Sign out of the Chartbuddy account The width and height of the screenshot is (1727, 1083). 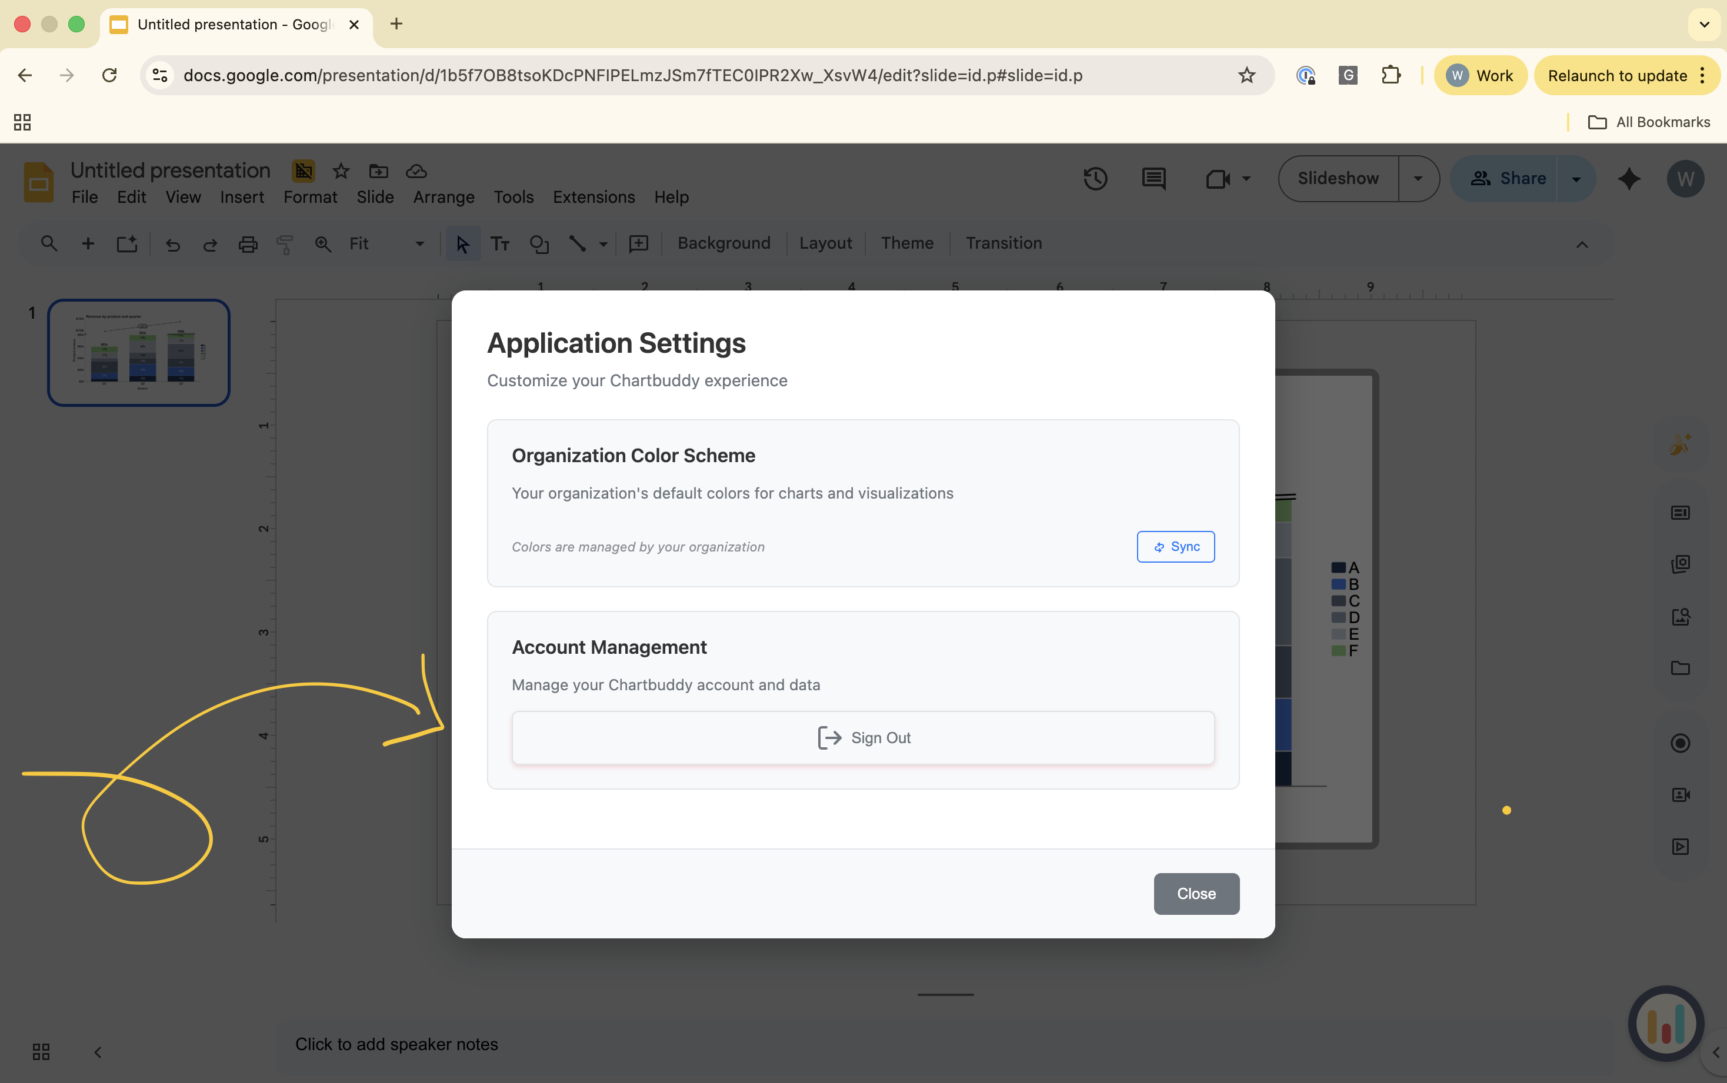point(862,737)
